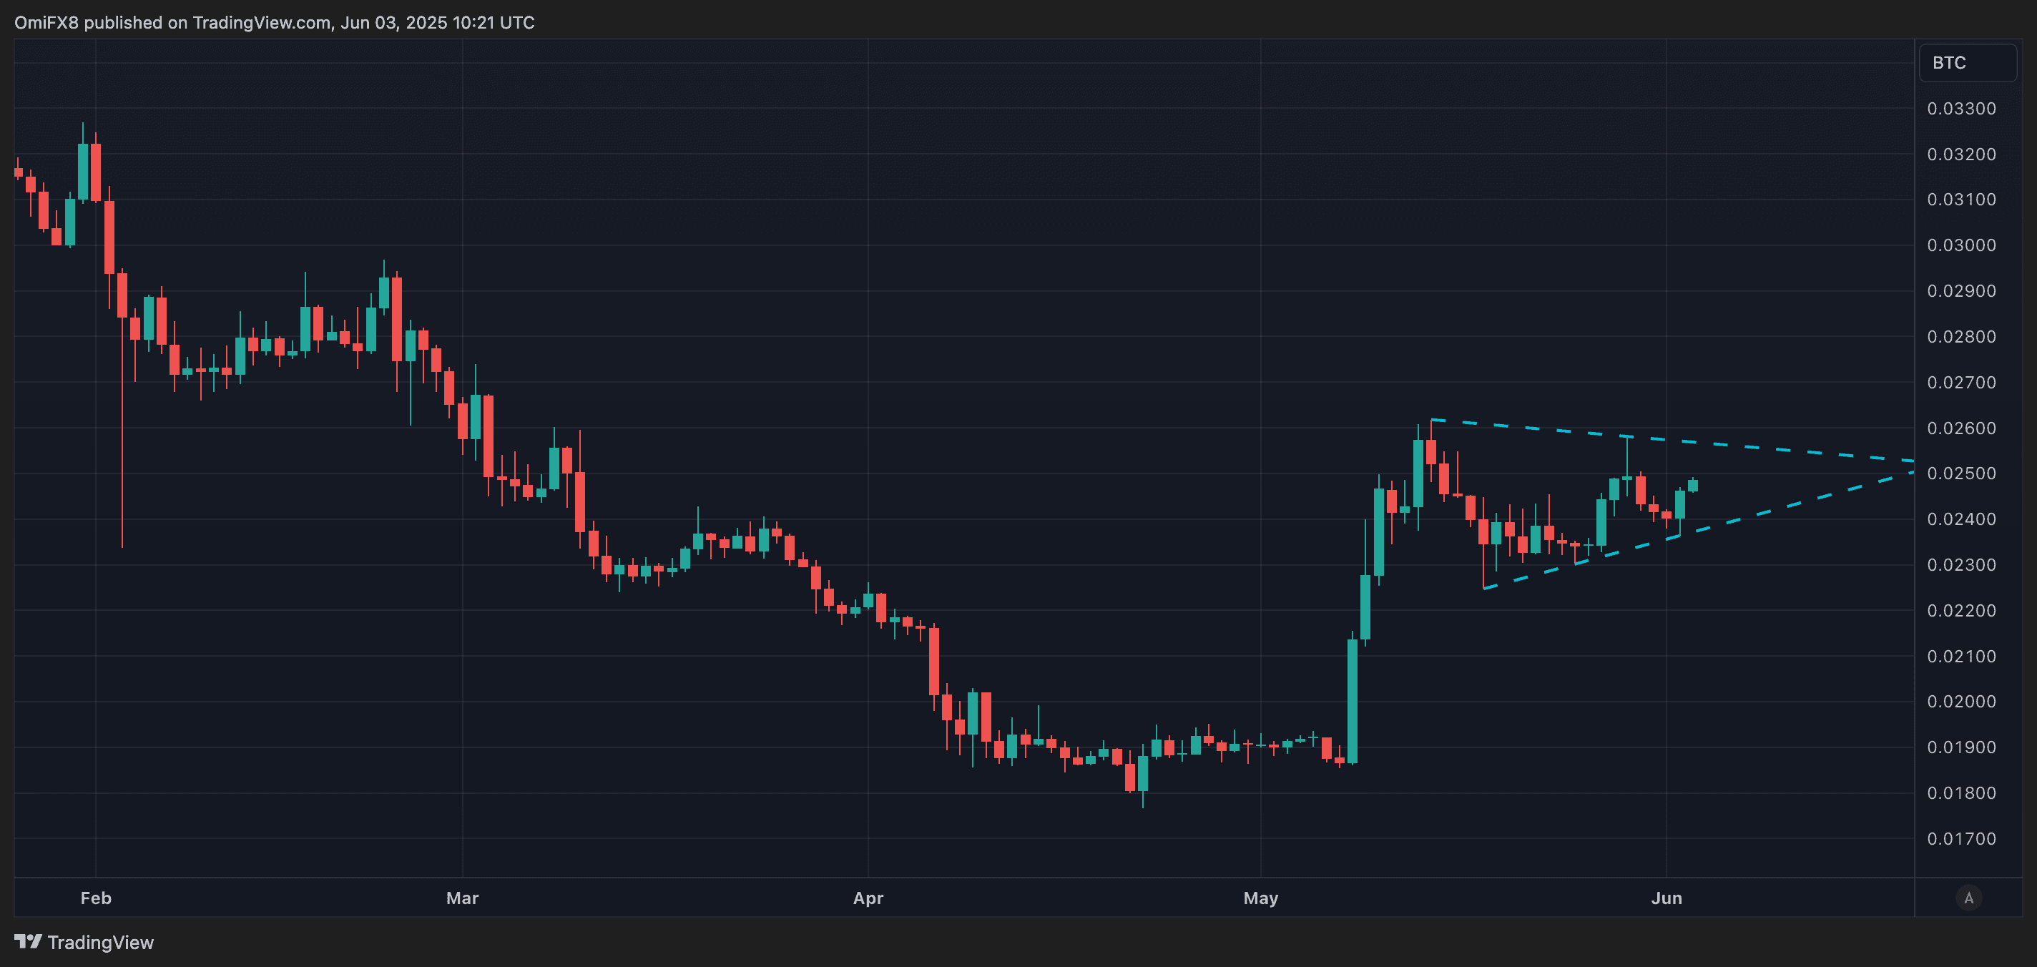Click the long-wick red candle in early February
Screen dimensions: 2037x967
tap(122, 294)
